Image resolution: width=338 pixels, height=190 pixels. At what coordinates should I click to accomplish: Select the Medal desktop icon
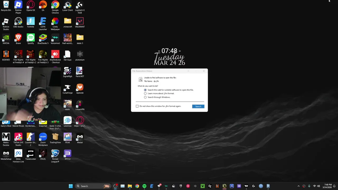(x=80, y=139)
